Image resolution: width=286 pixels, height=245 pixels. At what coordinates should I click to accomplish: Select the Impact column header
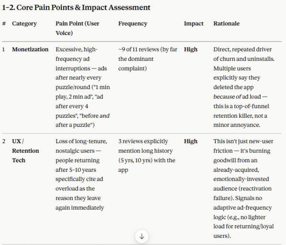click(194, 23)
